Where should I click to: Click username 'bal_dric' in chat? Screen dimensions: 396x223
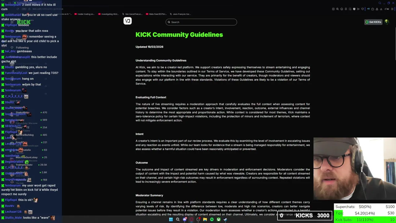click(10, 51)
